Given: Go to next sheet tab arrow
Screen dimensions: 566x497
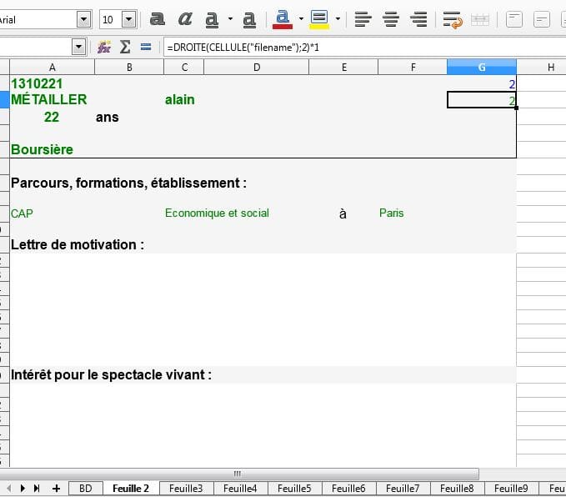Looking at the screenshot, I should (23, 489).
